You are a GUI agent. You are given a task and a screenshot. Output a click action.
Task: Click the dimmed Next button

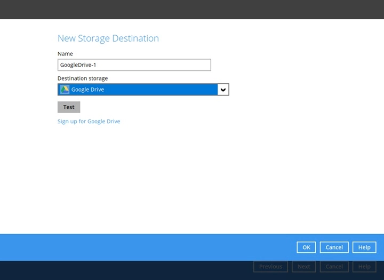click(x=303, y=267)
